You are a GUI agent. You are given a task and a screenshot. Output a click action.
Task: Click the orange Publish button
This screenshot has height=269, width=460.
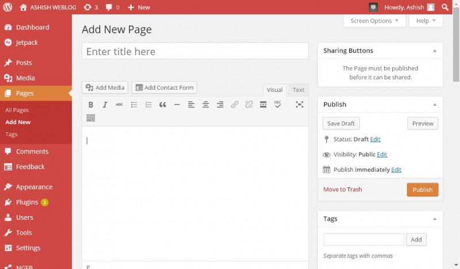pyautogui.click(x=422, y=190)
